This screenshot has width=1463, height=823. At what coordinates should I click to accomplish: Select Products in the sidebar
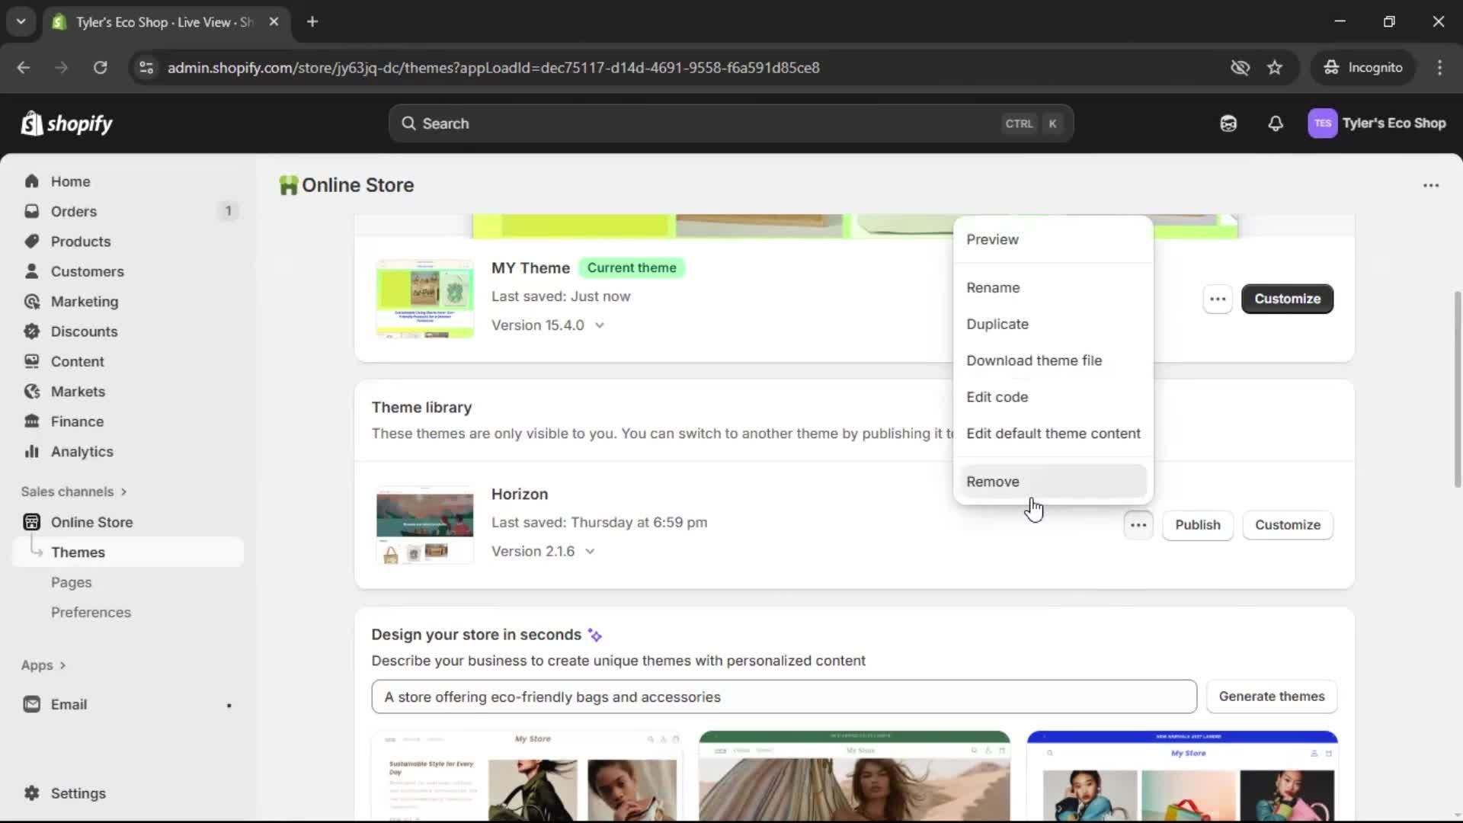click(x=80, y=241)
